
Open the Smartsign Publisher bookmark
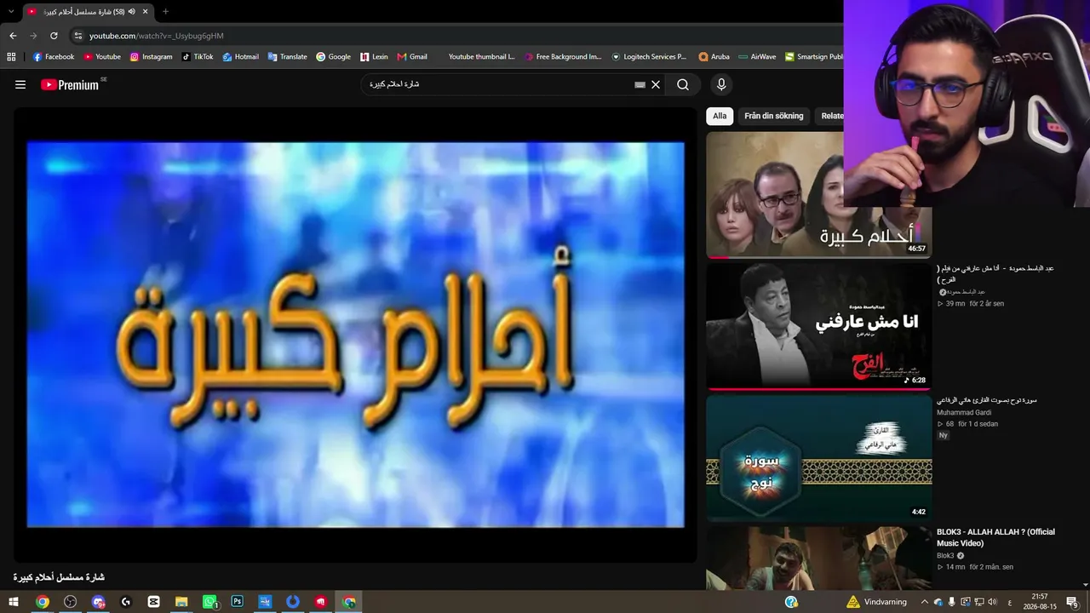point(814,57)
